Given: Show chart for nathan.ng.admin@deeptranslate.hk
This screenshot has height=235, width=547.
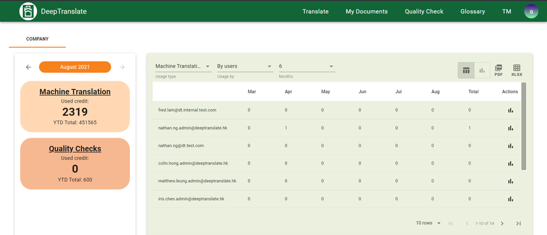Looking at the screenshot, I should [x=511, y=128].
